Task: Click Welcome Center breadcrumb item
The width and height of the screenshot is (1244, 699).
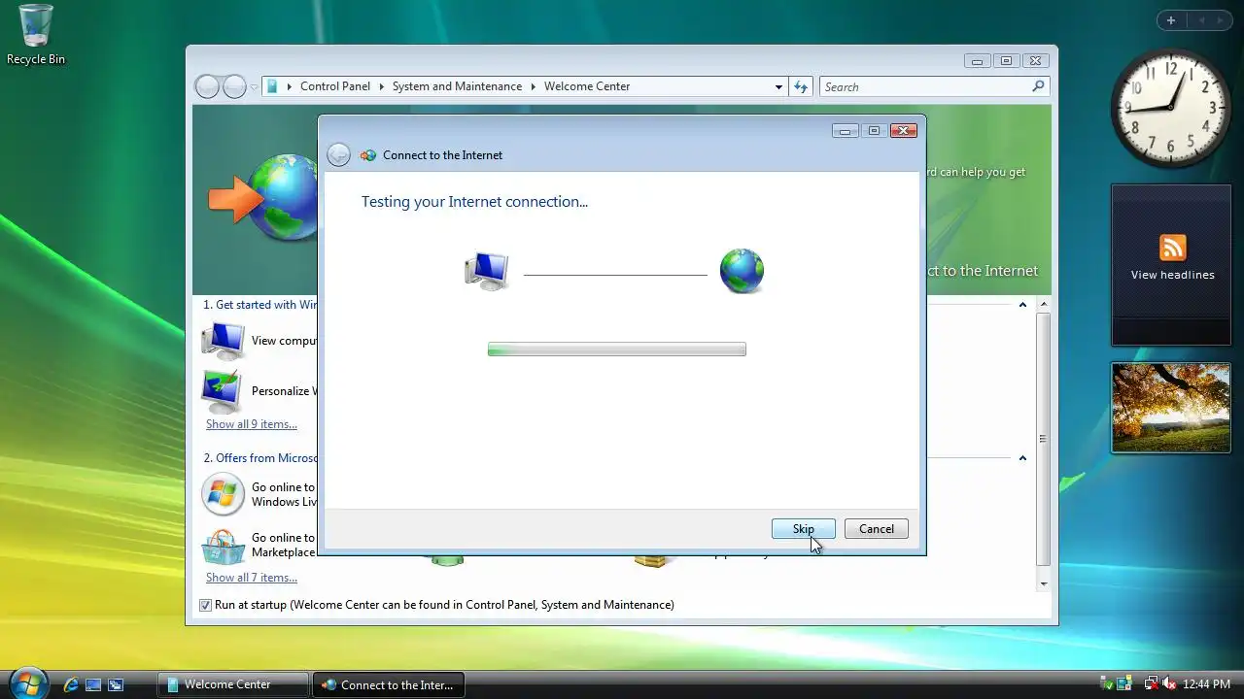Action: (587, 86)
